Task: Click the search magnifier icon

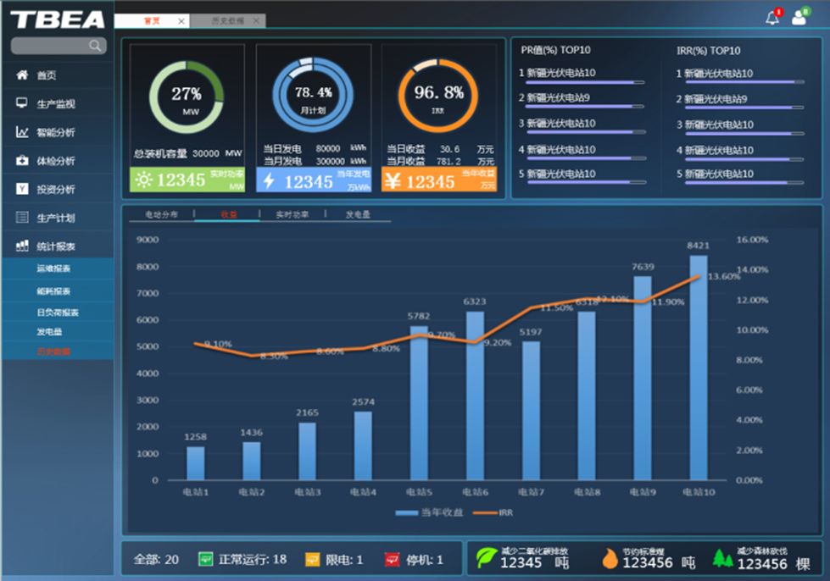Action: (x=95, y=46)
